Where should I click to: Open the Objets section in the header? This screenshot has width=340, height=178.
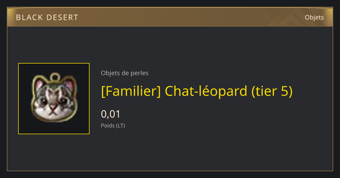tap(314, 17)
